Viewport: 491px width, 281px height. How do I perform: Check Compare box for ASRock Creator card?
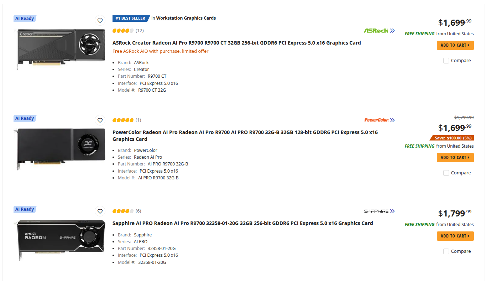tap(446, 61)
